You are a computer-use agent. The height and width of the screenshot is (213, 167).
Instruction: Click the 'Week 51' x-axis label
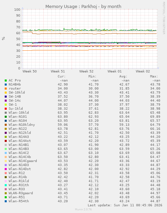tap(58, 71)
